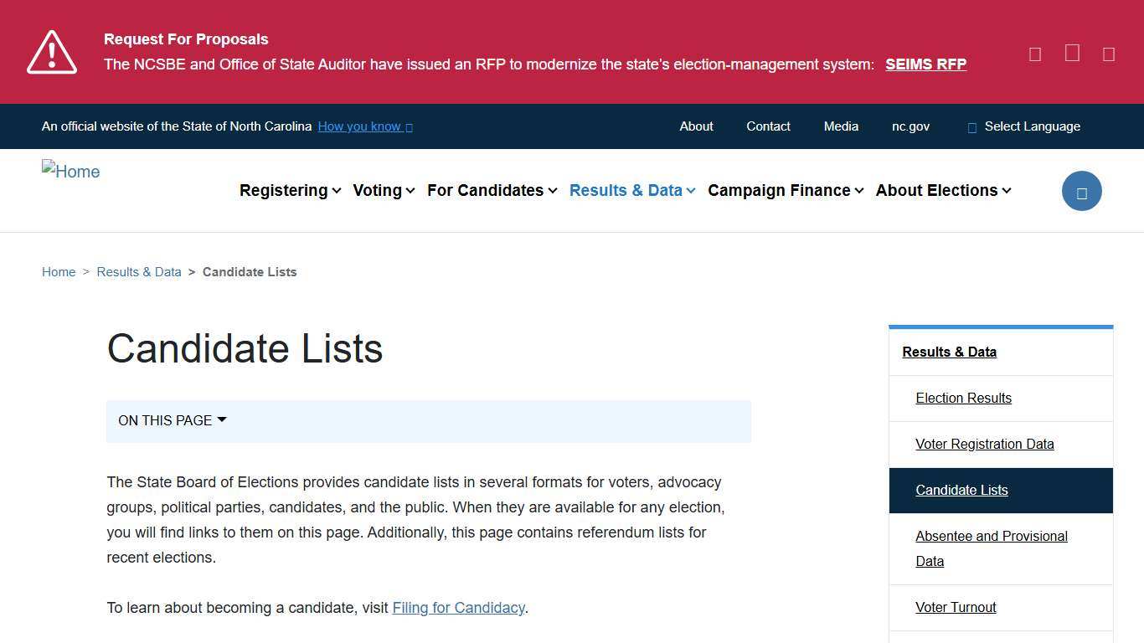Open search via the blue circular search icon
The height and width of the screenshot is (643, 1144).
[x=1081, y=190]
